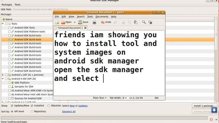219x123 pixels.
Task: Click the Ln 2, Col 94 status text
Action: coord(136,98)
